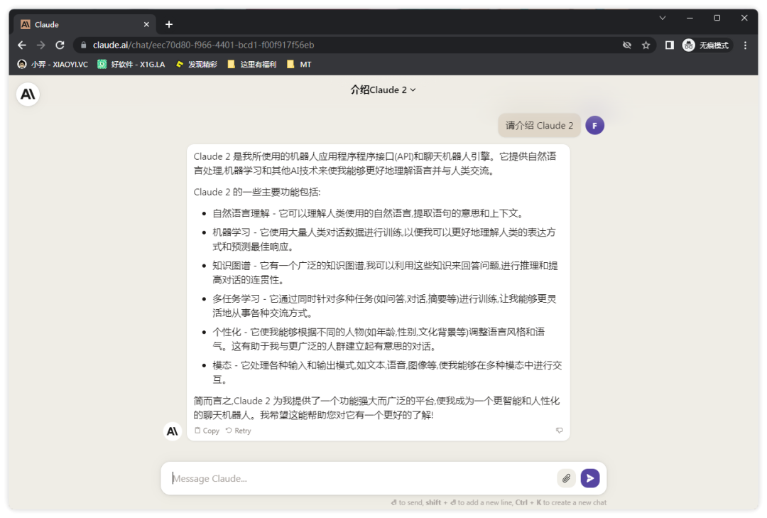
Task: Expand the 介绍Claude 2 chat title dropdown
Action: 383,90
